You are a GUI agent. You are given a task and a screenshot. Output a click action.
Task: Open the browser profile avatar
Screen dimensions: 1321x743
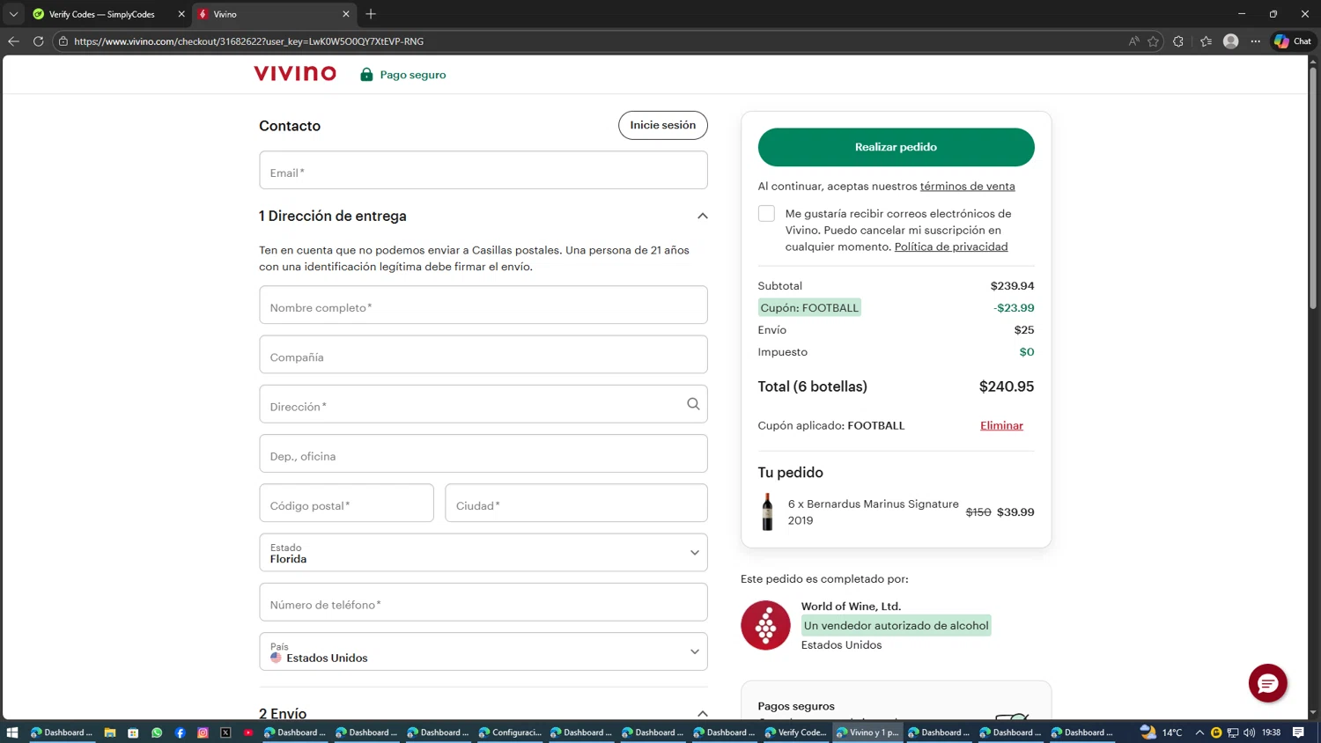tap(1231, 41)
